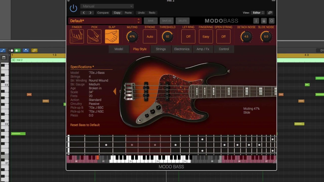Click the Paste button

128,13
